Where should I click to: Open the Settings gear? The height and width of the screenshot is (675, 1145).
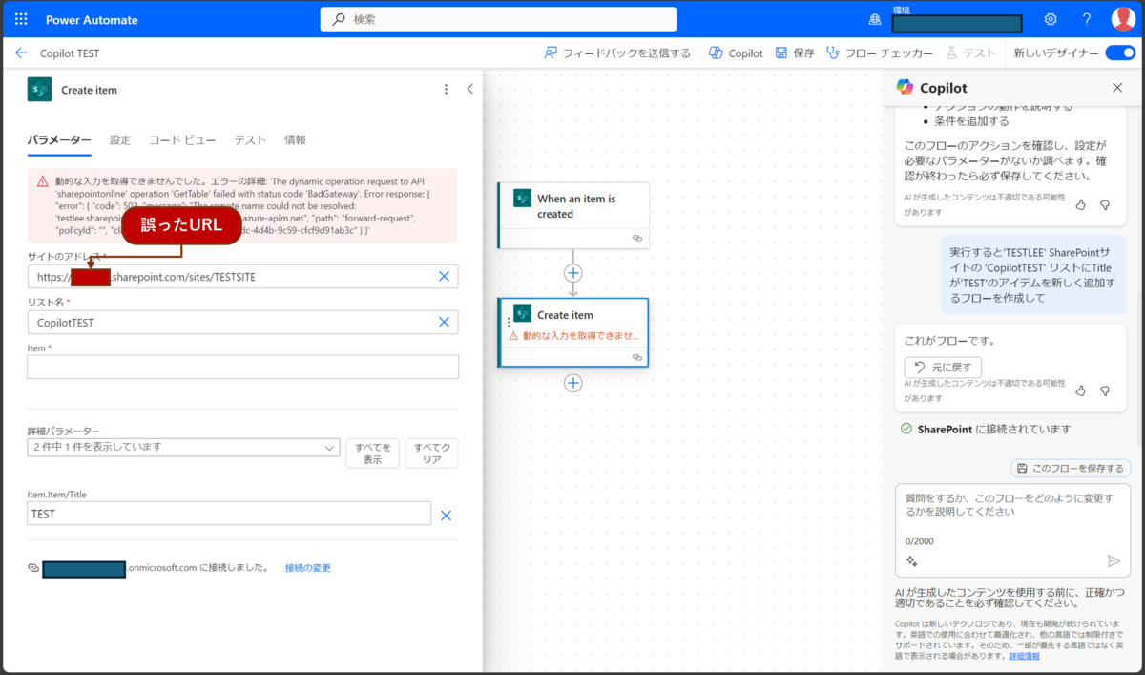point(1051,19)
